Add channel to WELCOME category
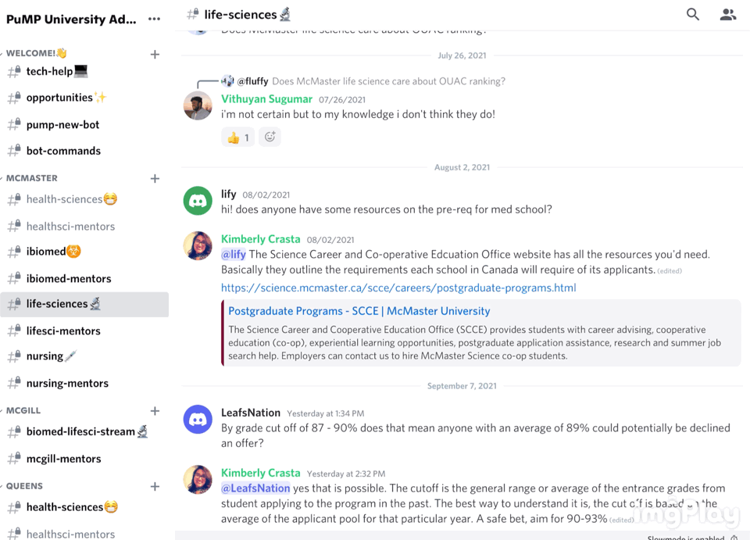This screenshot has height=540, width=750. tap(155, 54)
